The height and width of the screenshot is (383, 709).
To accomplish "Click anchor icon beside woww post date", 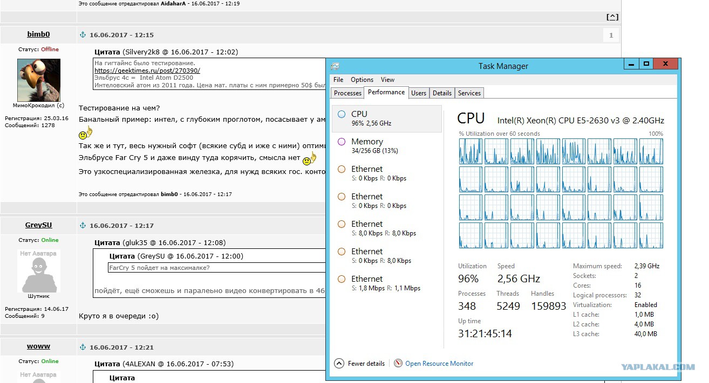I will tap(83, 347).
